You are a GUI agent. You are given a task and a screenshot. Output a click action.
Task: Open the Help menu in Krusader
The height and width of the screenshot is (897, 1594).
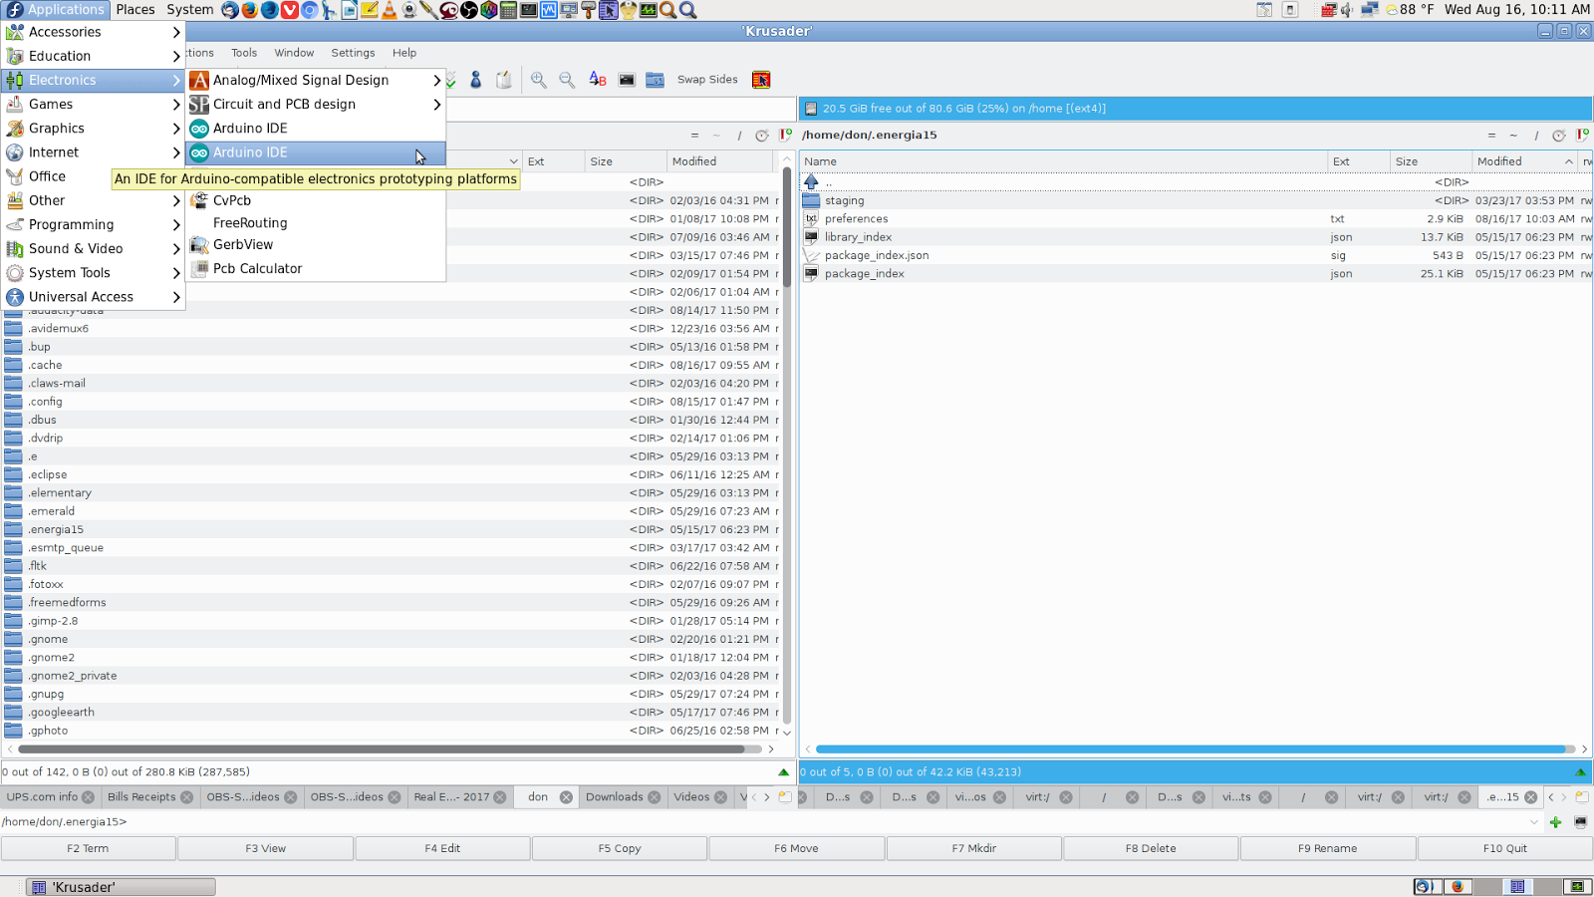point(404,53)
